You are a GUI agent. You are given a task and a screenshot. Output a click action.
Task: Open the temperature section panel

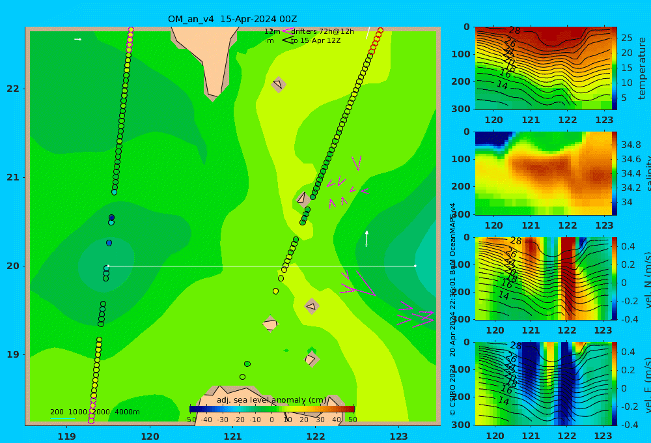[543, 68]
